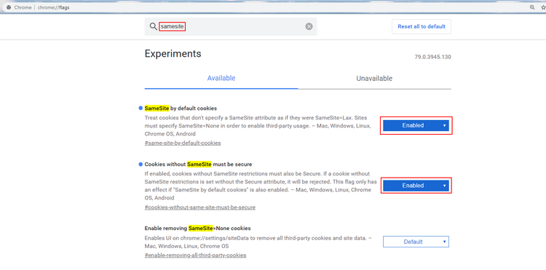The height and width of the screenshot is (270, 546).
Task: Open Cookies without SameSite must be secure dropdown
Action: click(x=416, y=186)
